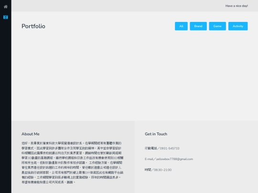This screenshot has width=258, height=193.
Task: Click the yellowbox7788@gmail.com email address
Action: coord(174,159)
